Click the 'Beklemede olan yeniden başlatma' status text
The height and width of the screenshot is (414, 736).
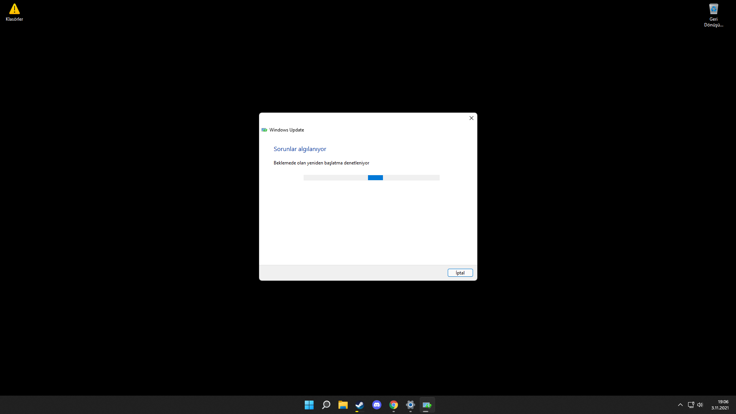point(321,163)
